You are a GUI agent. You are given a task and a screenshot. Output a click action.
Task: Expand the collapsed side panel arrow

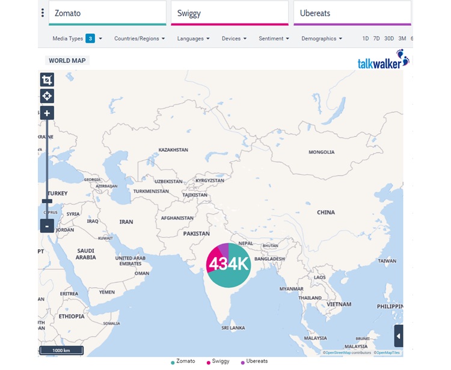pos(398,336)
